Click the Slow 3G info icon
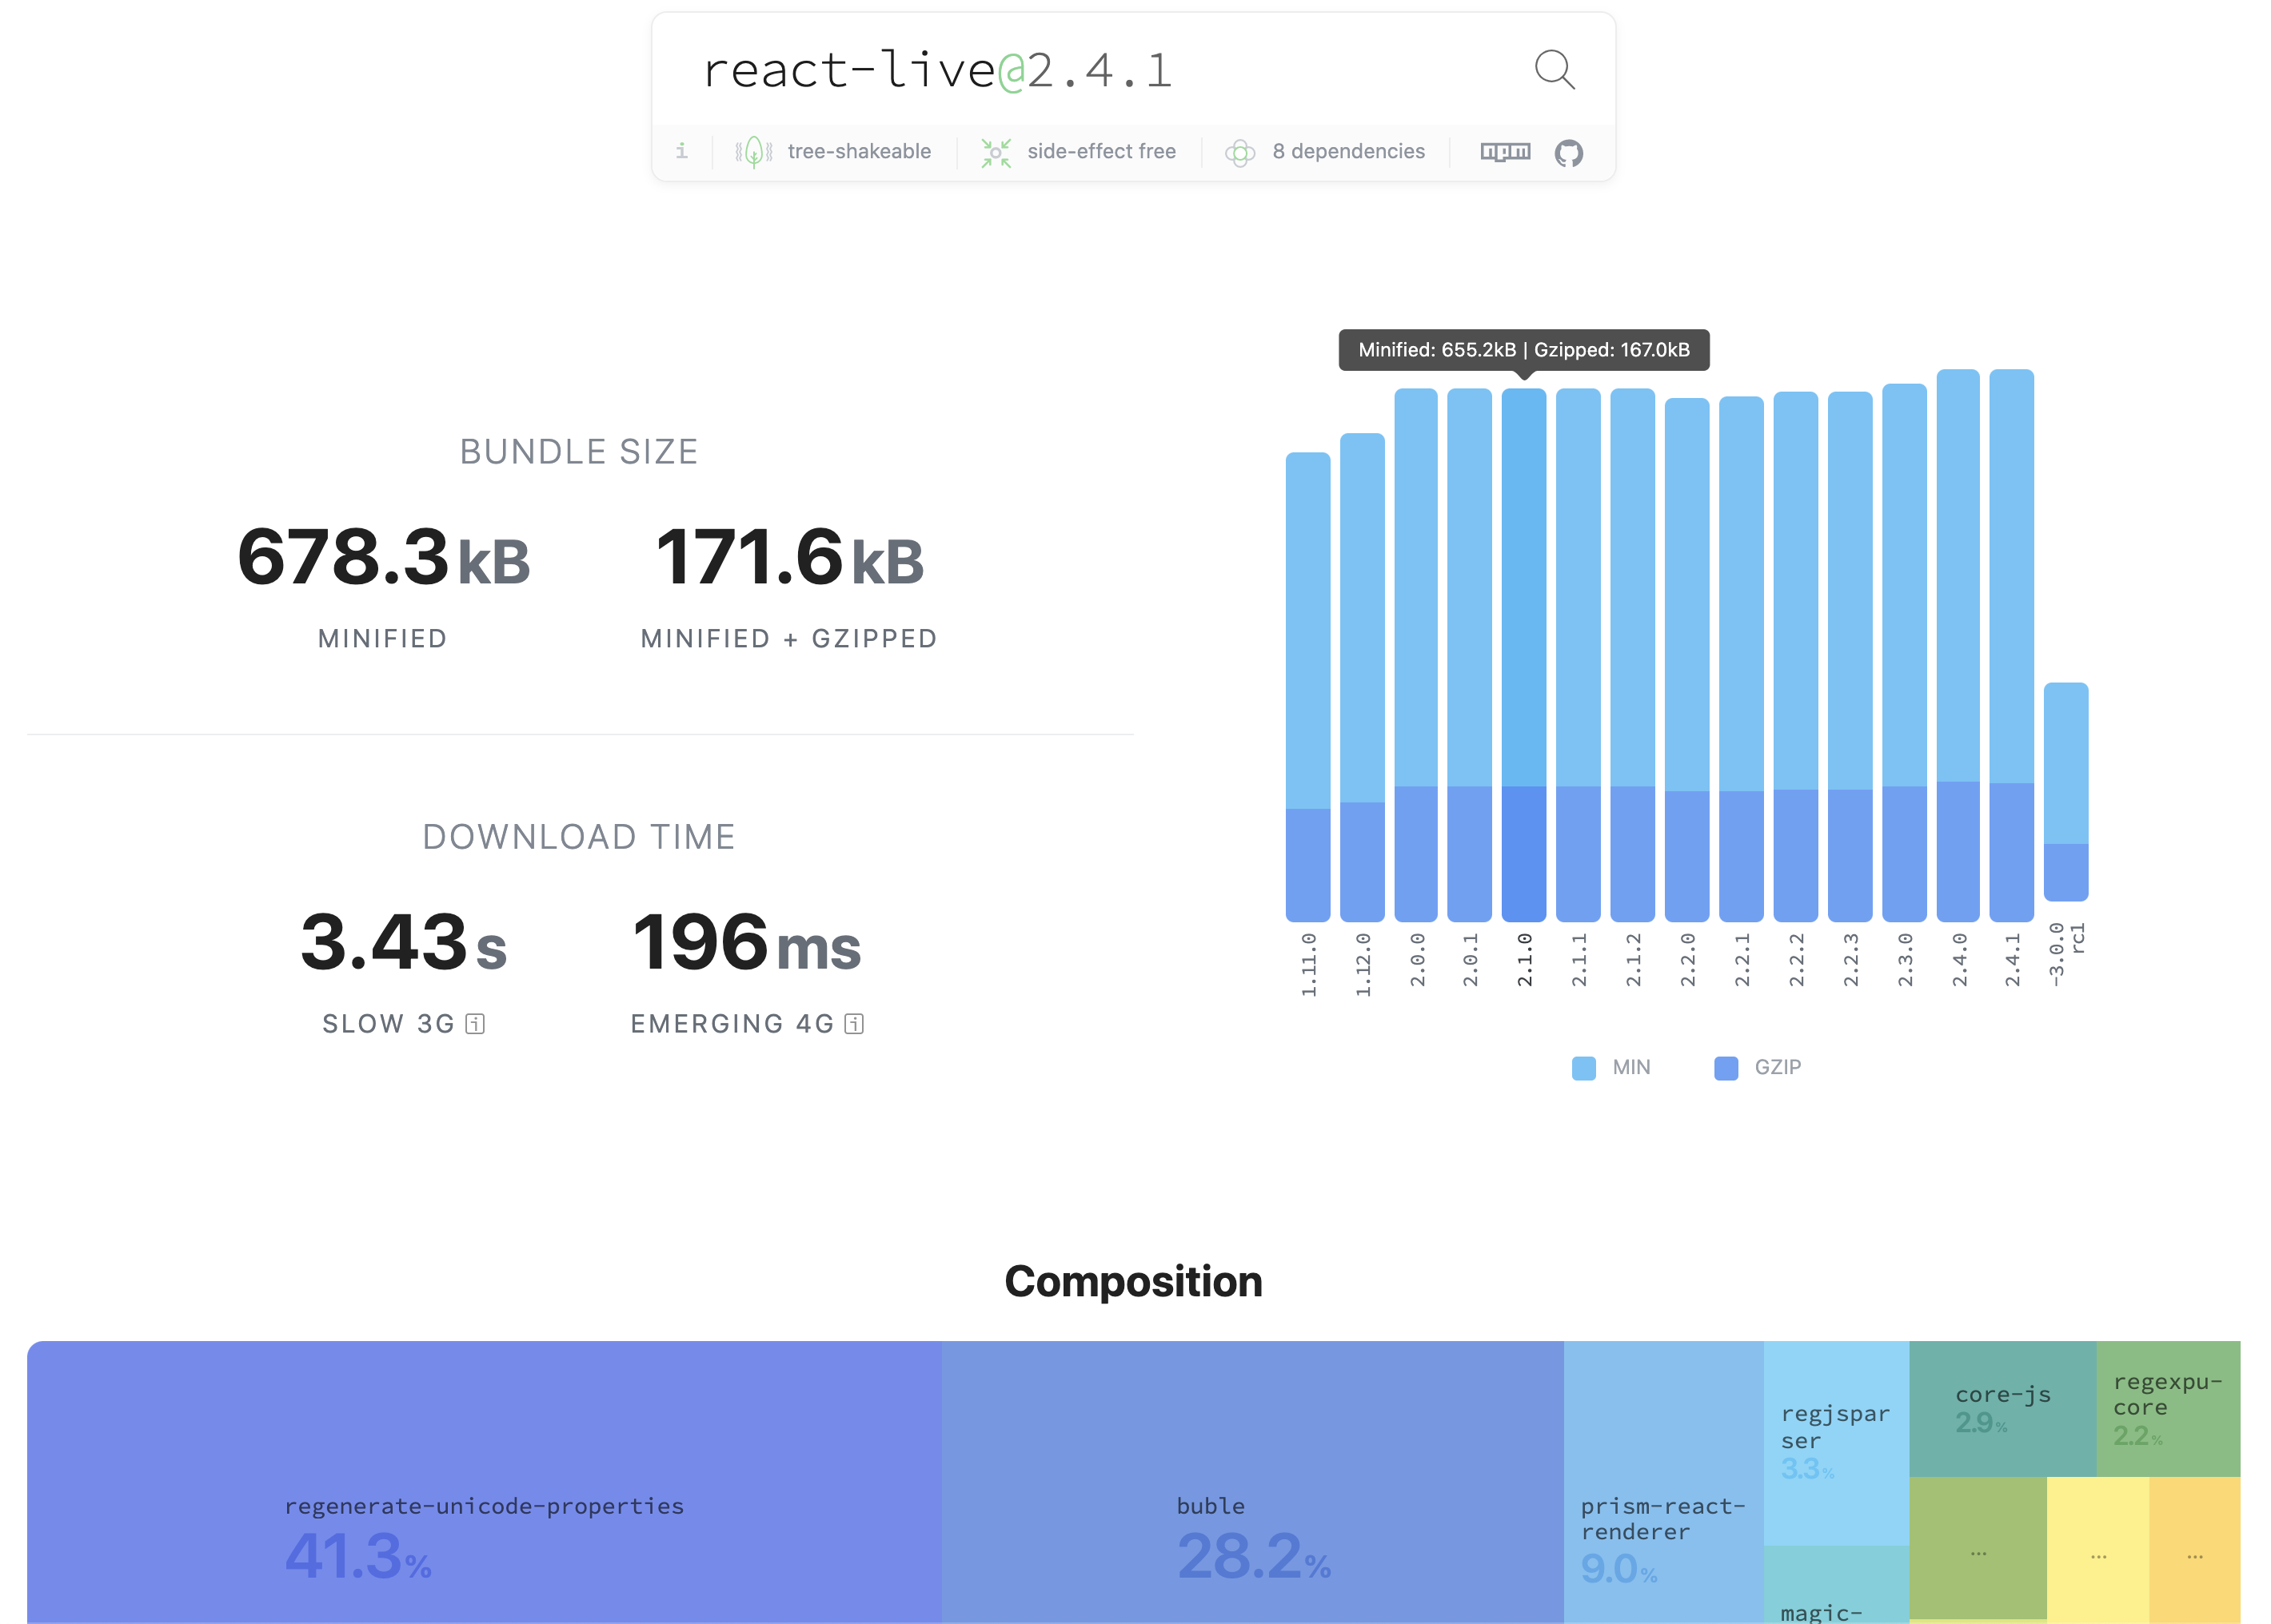The width and height of the screenshot is (2271, 1624). [x=475, y=1024]
